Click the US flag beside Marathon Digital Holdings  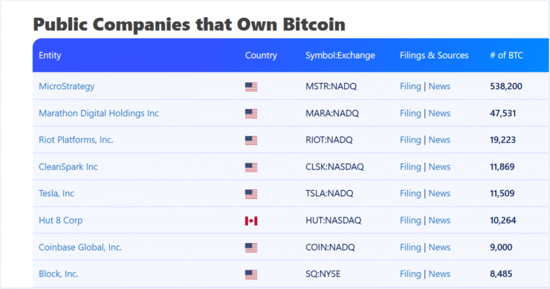pyautogui.click(x=251, y=114)
